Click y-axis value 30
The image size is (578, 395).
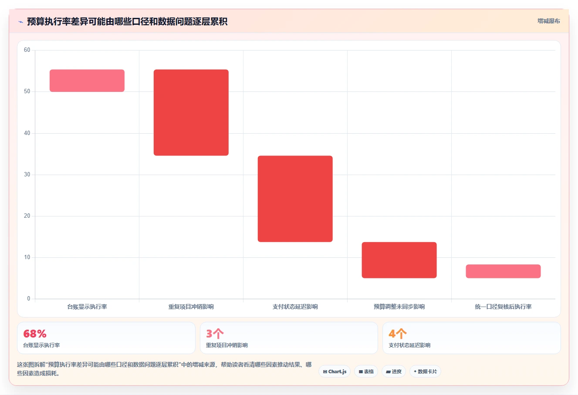coord(27,174)
